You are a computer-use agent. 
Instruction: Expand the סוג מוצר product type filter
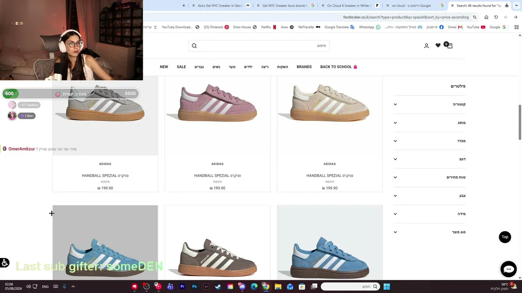point(429,232)
